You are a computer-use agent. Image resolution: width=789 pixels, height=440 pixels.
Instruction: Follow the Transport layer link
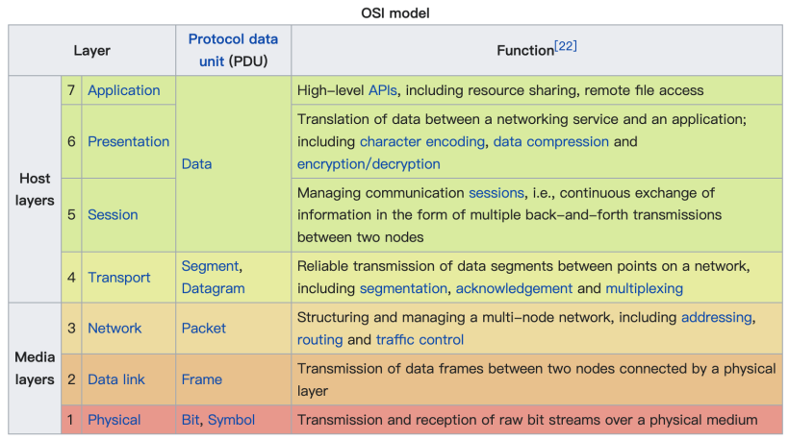pos(119,278)
